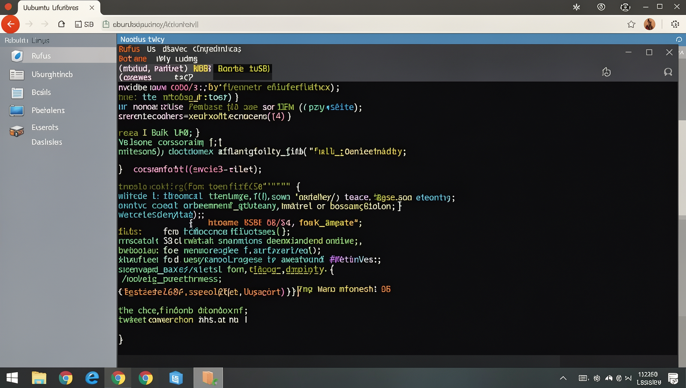Click the camera-like icon in the title bar
The width and height of the screenshot is (686, 388).
pos(625,7)
